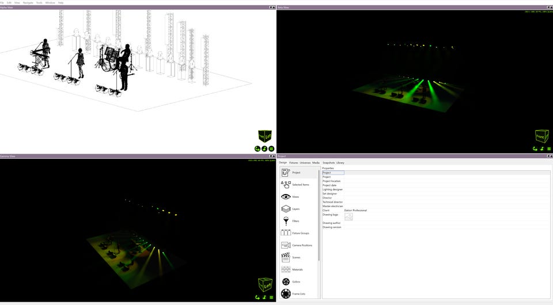553x305 pixels.
Task: Open the Navigate menu
Action: click(x=28, y=2)
